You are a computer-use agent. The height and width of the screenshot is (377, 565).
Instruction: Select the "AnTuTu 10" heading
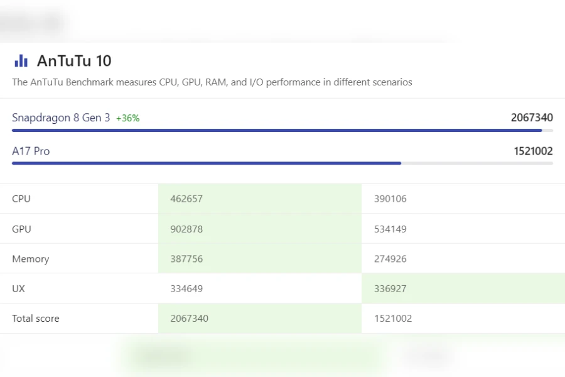click(74, 60)
